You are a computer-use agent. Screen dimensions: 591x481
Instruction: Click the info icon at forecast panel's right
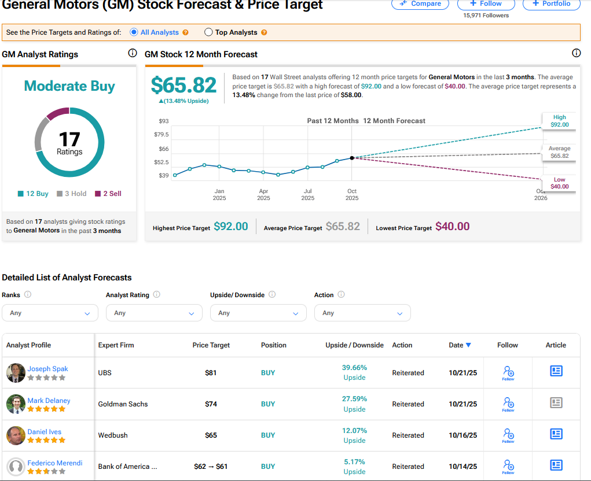click(x=576, y=53)
